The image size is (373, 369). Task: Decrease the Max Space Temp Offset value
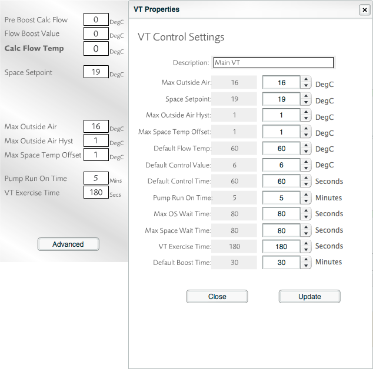(307, 135)
